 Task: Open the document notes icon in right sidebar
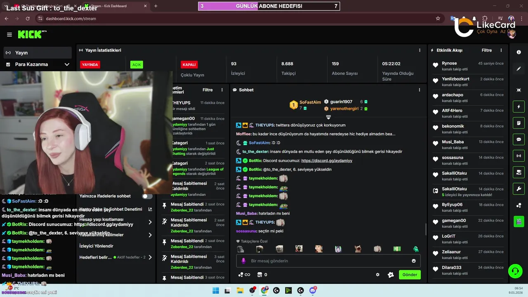click(x=519, y=123)
